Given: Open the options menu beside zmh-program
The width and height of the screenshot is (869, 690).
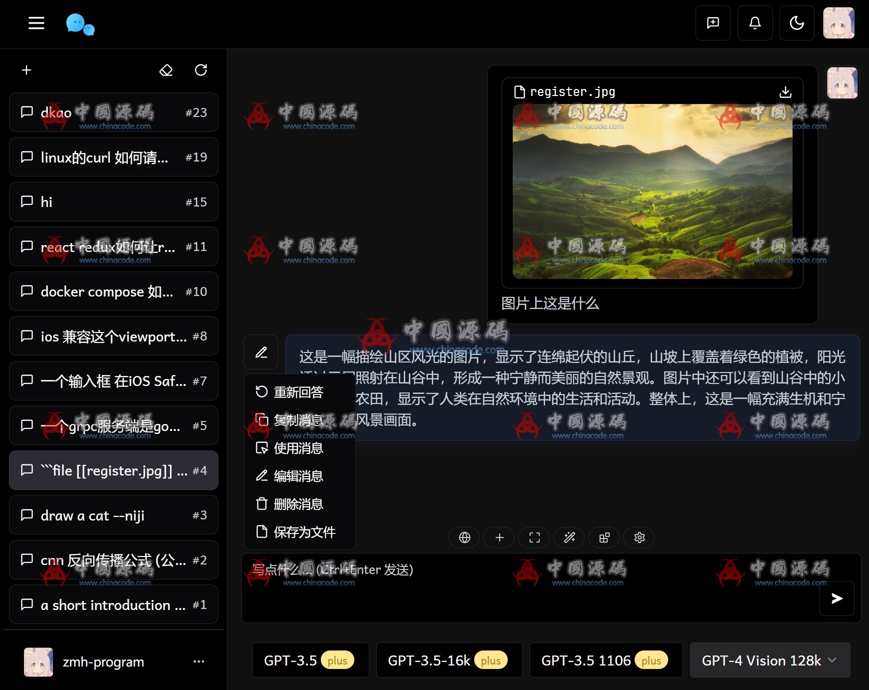Looking at the screenshot, I should (199, 661).
